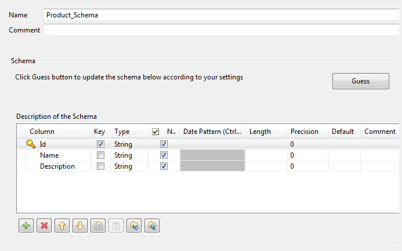Uncheck Nullable checkbox for Description row

pos(164,166)
